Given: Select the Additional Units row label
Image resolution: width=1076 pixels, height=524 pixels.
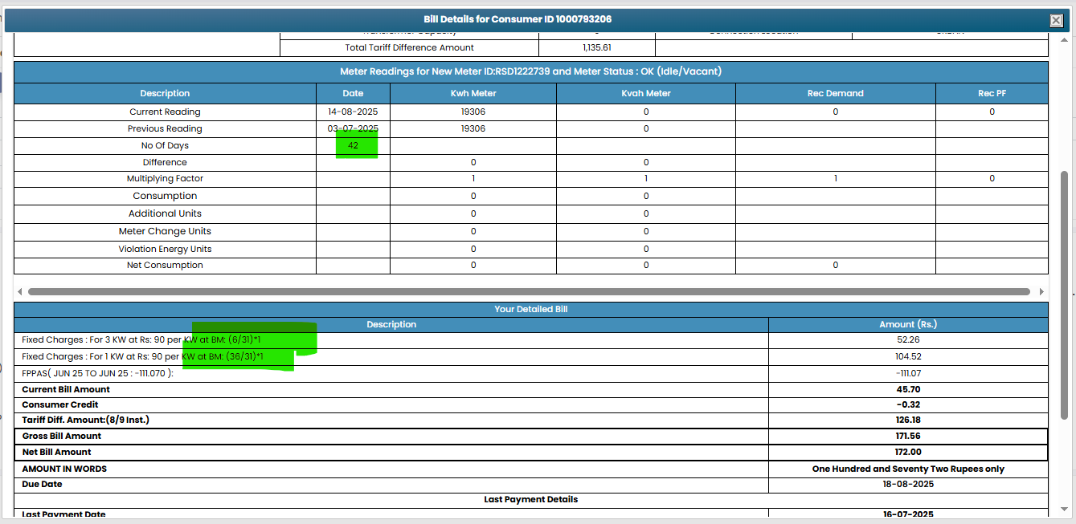Looking at the screenshot, I should pos(165,213).
